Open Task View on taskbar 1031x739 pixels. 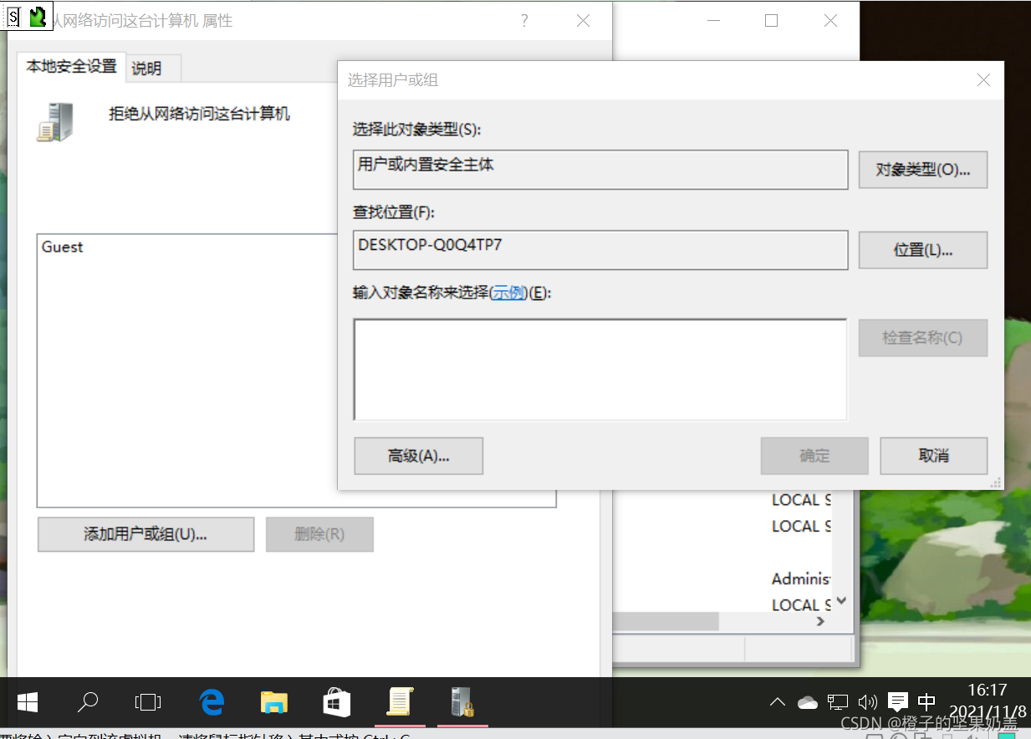pos(148,702)
